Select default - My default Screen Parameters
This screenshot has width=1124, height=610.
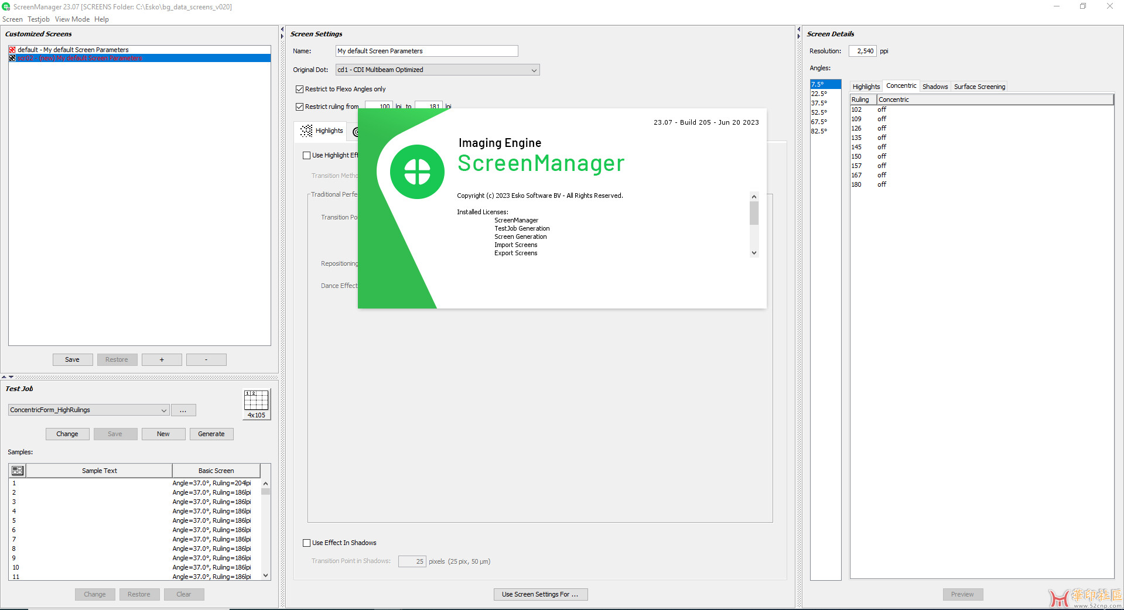point(139,50)
